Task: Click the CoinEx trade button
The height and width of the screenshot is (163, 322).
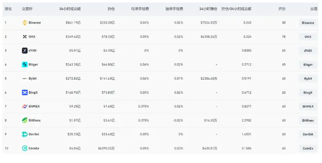Action: 308,148
